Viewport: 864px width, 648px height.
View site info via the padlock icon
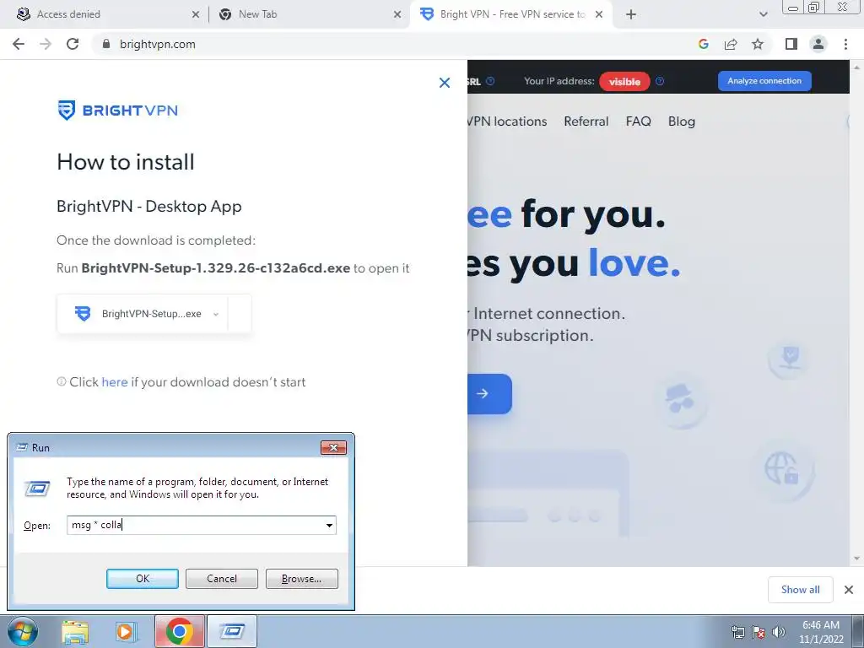click(x=105, y=44)
